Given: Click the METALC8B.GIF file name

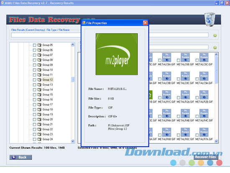Looking at the screenshot, I should pos(166,83).
